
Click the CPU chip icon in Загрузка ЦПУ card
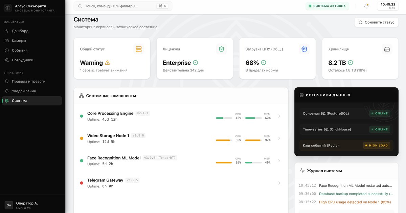click(304, 49)
